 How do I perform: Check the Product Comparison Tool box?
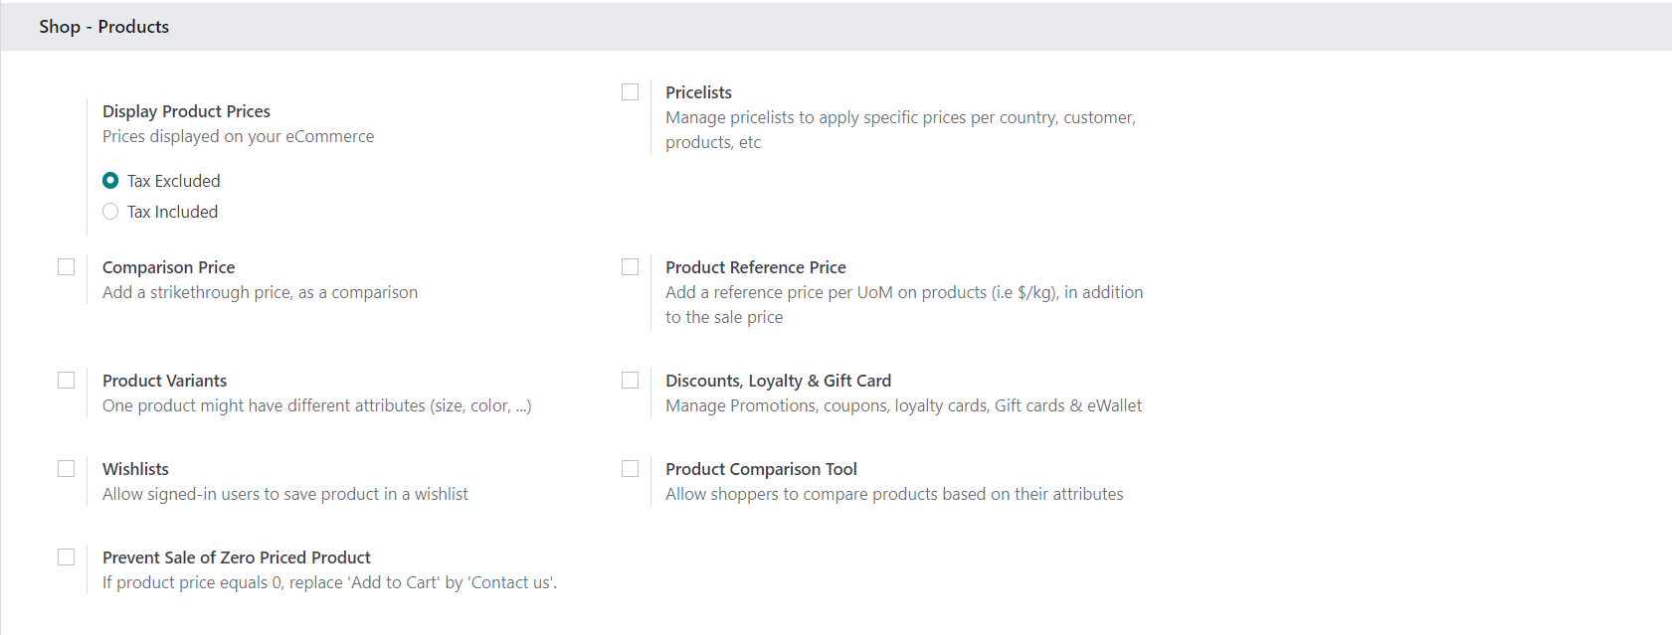pyautogui.click(x=630, y=469)
